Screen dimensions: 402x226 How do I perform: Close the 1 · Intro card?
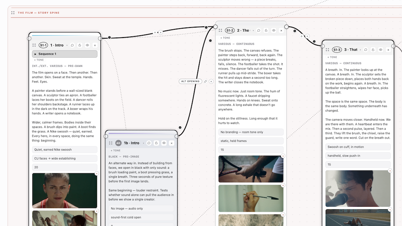95,45
